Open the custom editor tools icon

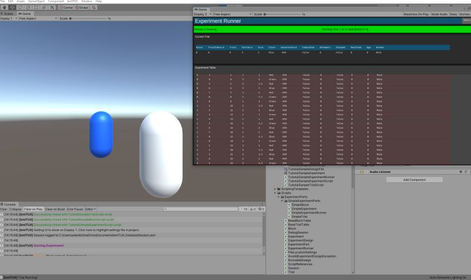click(x=52, y=7)
